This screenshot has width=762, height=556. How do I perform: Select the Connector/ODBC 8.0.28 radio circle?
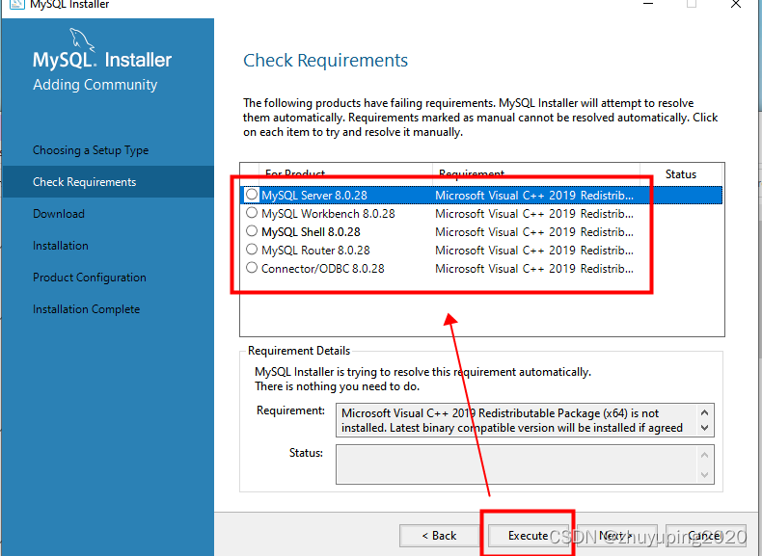pyautogui.click(x=251, y=268)
